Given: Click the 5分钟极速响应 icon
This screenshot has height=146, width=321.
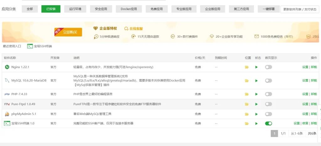Looking at the screenshot, I should coord(96,36).
